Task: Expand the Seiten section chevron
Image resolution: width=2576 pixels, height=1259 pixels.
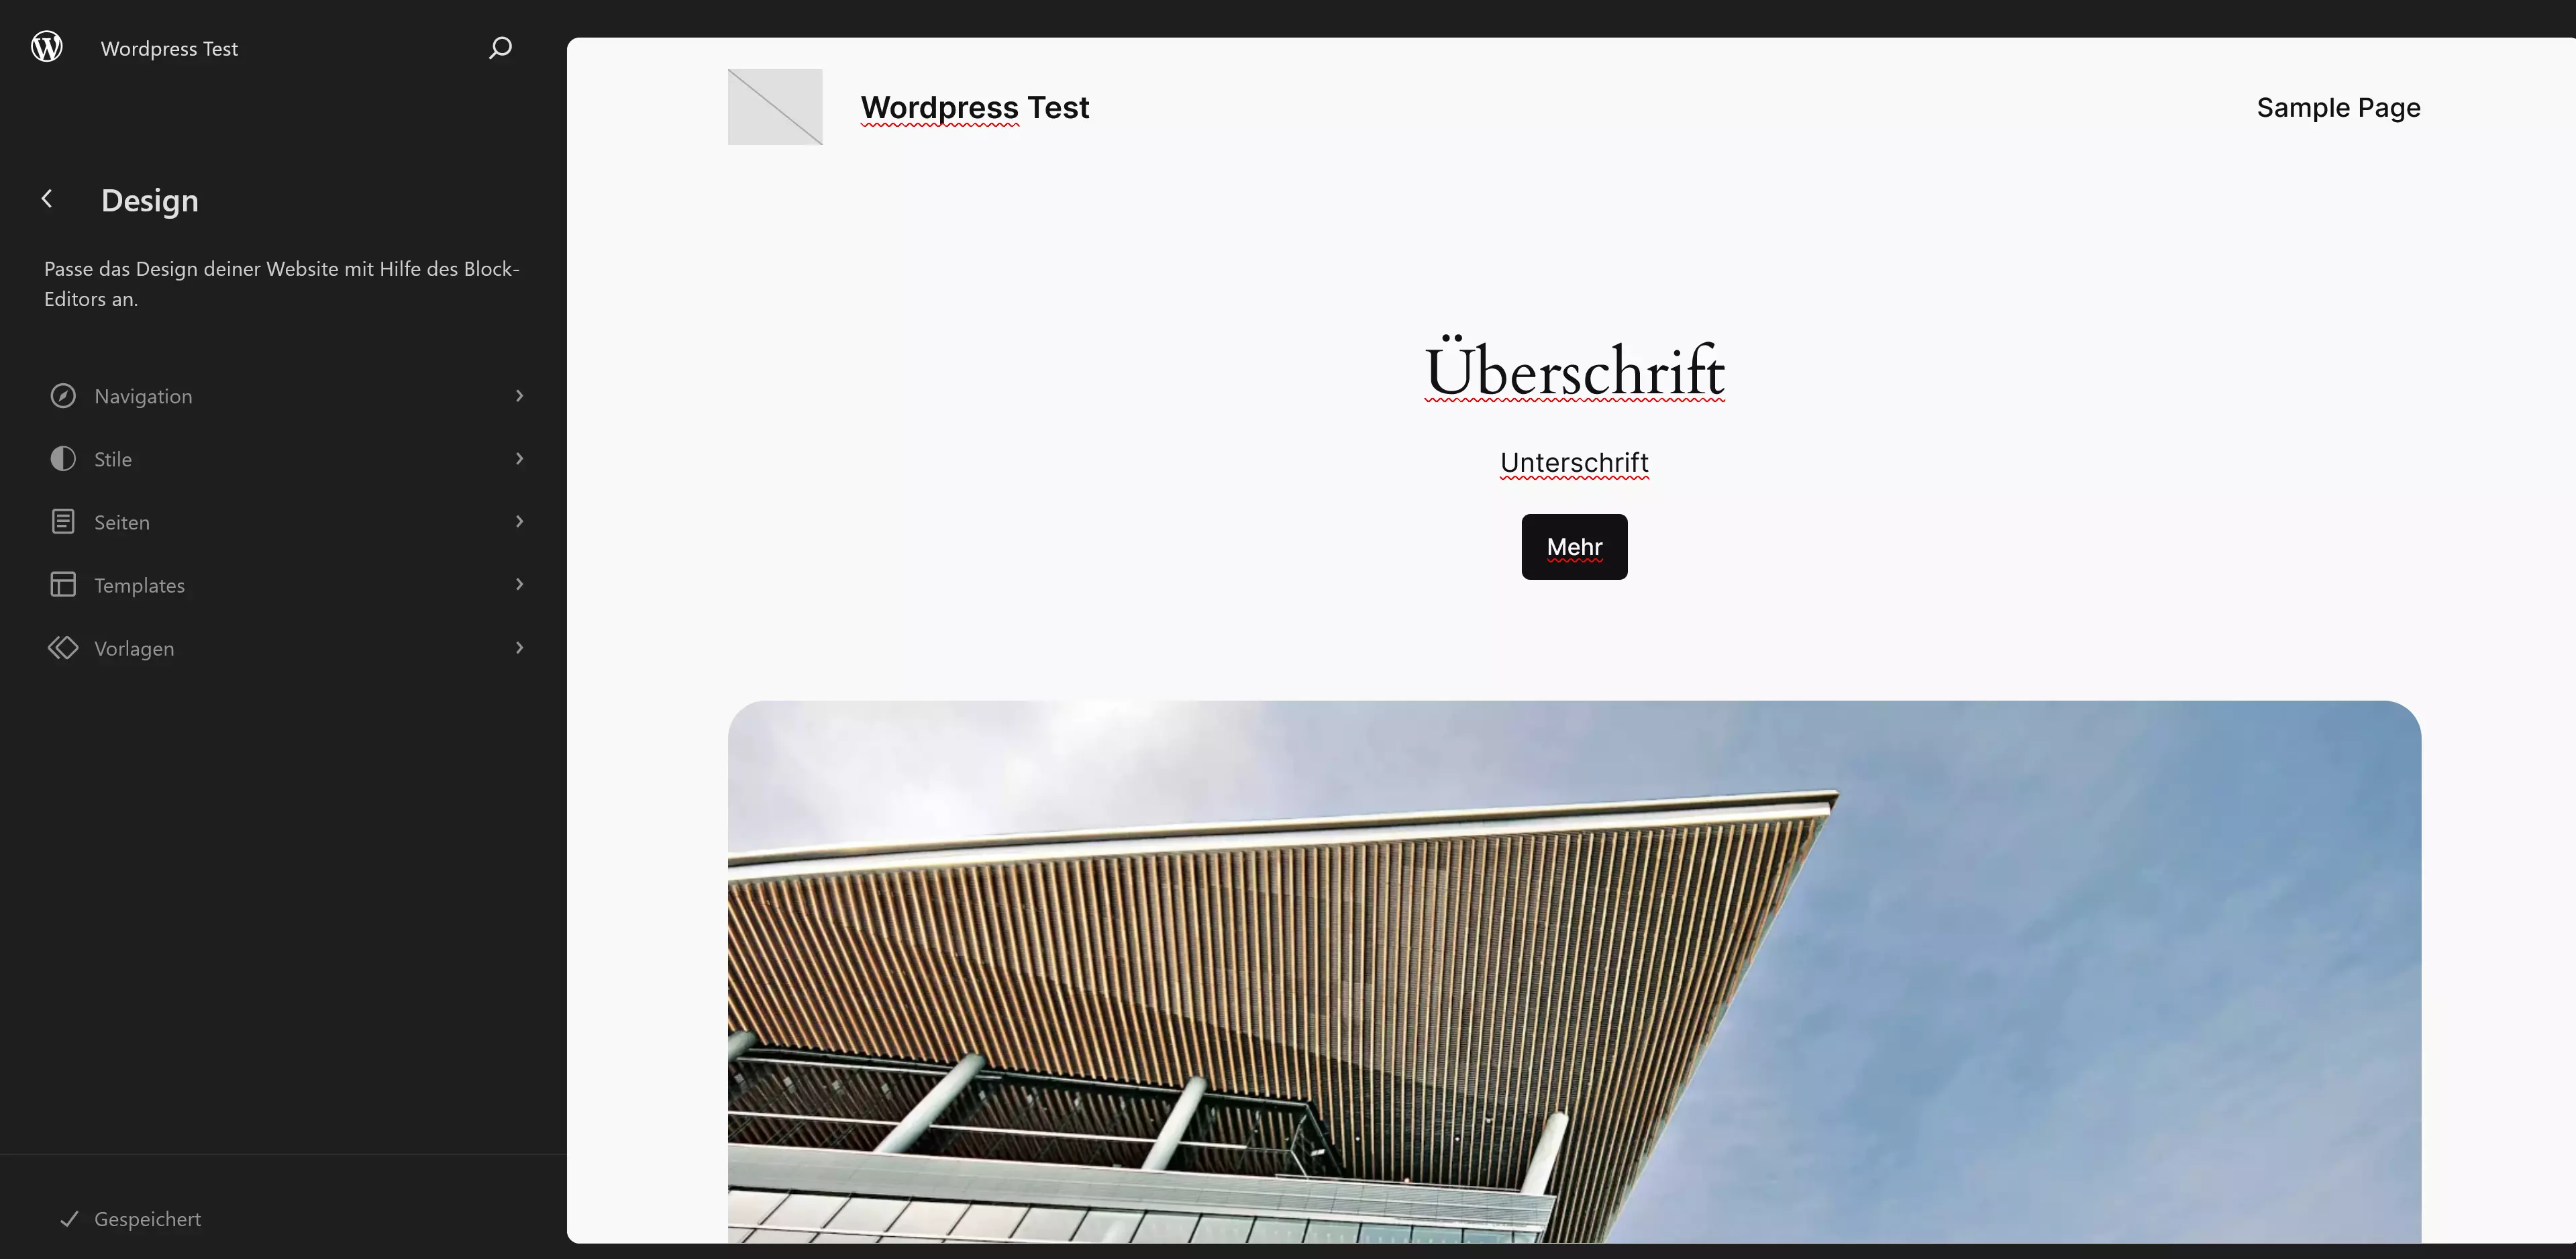Action: (519, 521)
